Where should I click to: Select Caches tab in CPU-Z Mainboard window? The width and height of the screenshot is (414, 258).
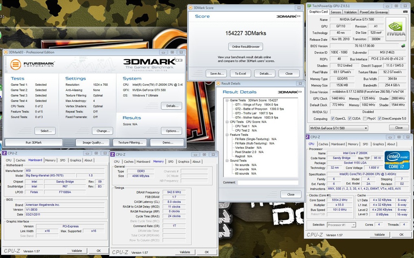point(20,160)
